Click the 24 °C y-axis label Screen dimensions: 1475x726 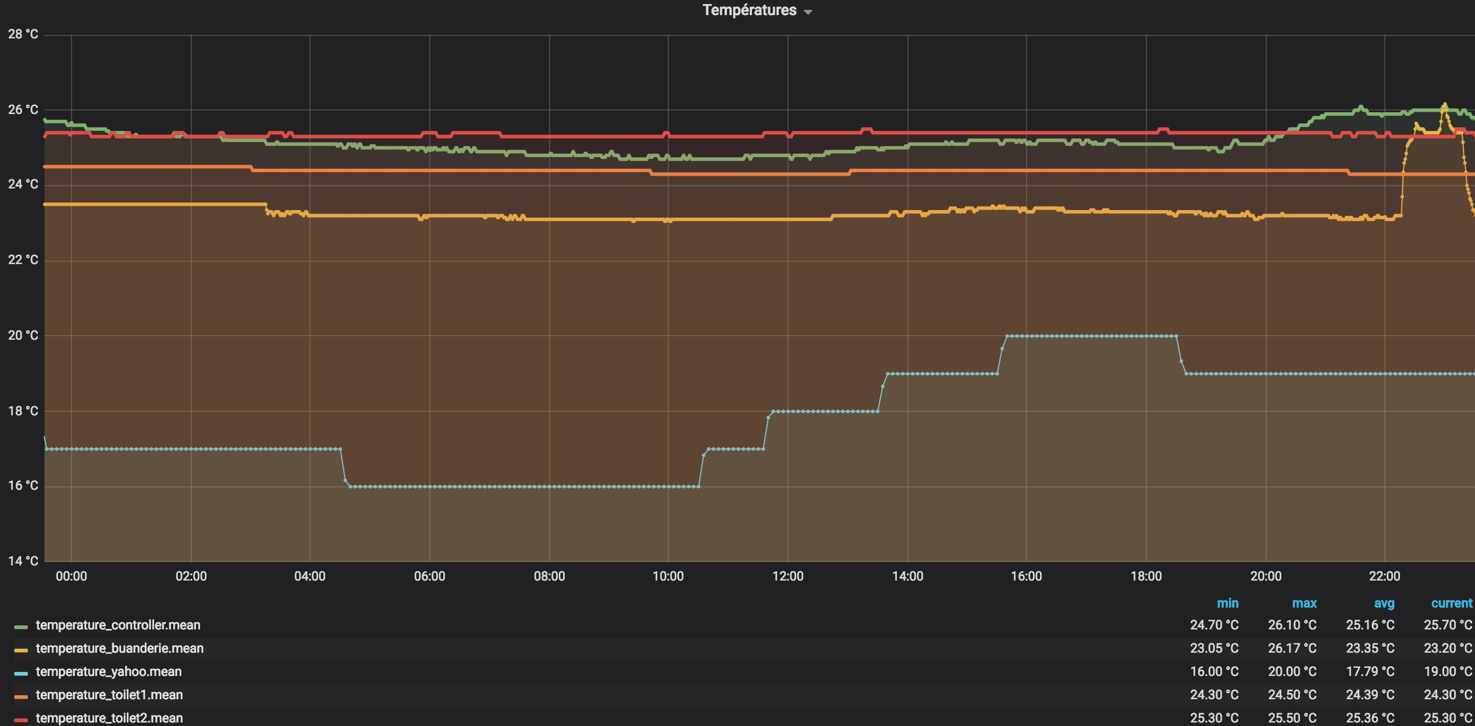[x=23, y=184]
